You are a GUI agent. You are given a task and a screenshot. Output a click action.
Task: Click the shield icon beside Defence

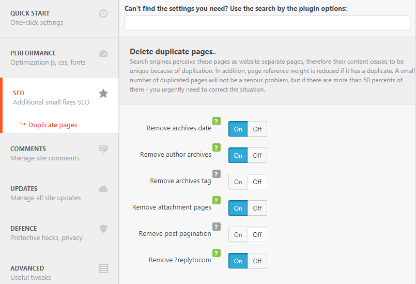pyautogui.click(x=103, y=229)
